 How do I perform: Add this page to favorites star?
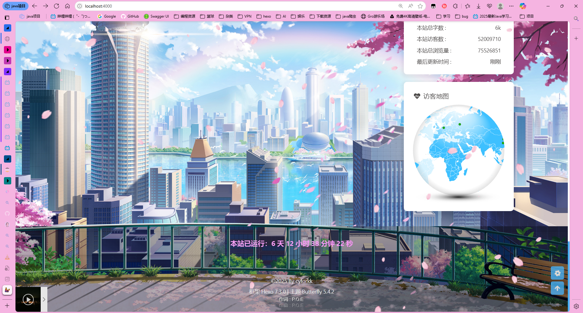420,6
